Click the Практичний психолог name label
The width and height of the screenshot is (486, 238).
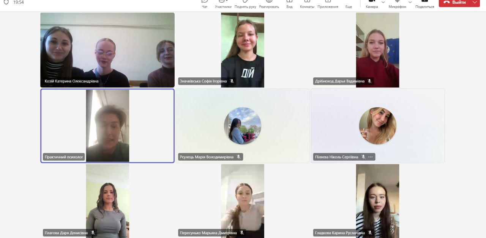point(64,157)
